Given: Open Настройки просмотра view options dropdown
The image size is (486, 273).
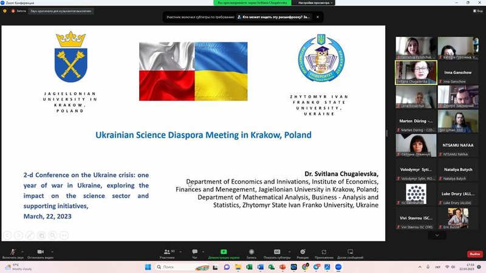Looking at the screenshot, I should [x=315, y=3].
